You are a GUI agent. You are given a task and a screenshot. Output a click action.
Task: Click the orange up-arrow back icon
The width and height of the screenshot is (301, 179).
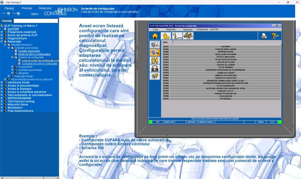[x=166, y=36]
